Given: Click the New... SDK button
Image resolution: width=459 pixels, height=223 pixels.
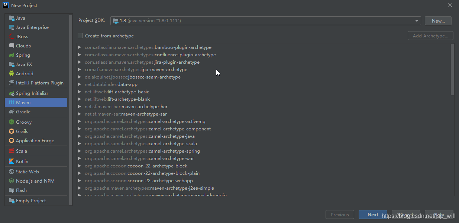Looking at the screenshot, I should (438, 21).
